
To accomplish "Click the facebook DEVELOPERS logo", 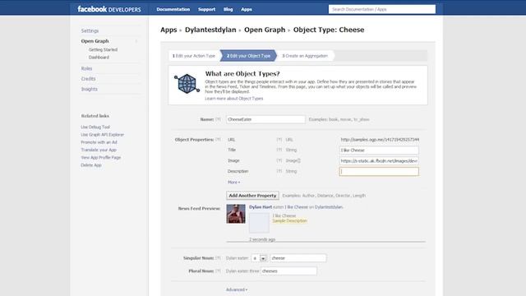I will (109, 9).
